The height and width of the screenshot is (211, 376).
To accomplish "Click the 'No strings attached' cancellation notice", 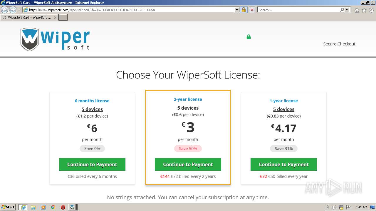I will point(188,198).
